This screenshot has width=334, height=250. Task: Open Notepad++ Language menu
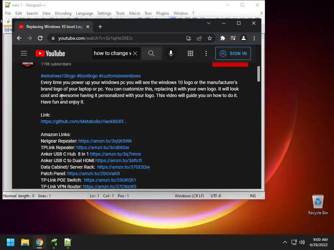pyautogui.click(x=84, y=13)
